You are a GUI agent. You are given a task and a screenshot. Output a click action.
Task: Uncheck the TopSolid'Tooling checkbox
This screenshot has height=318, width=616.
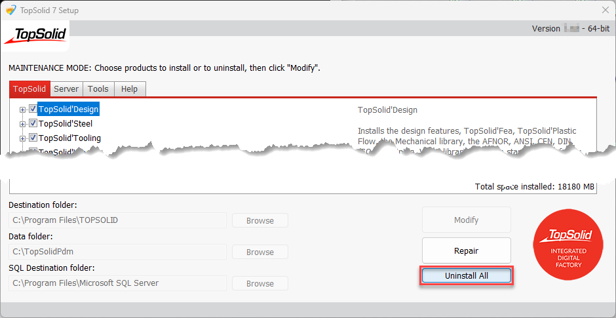click(x=33, y=138)
